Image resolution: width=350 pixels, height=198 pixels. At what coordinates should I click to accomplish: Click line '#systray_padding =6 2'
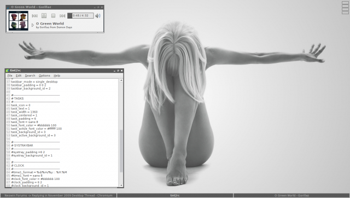[x=28, y=152]
